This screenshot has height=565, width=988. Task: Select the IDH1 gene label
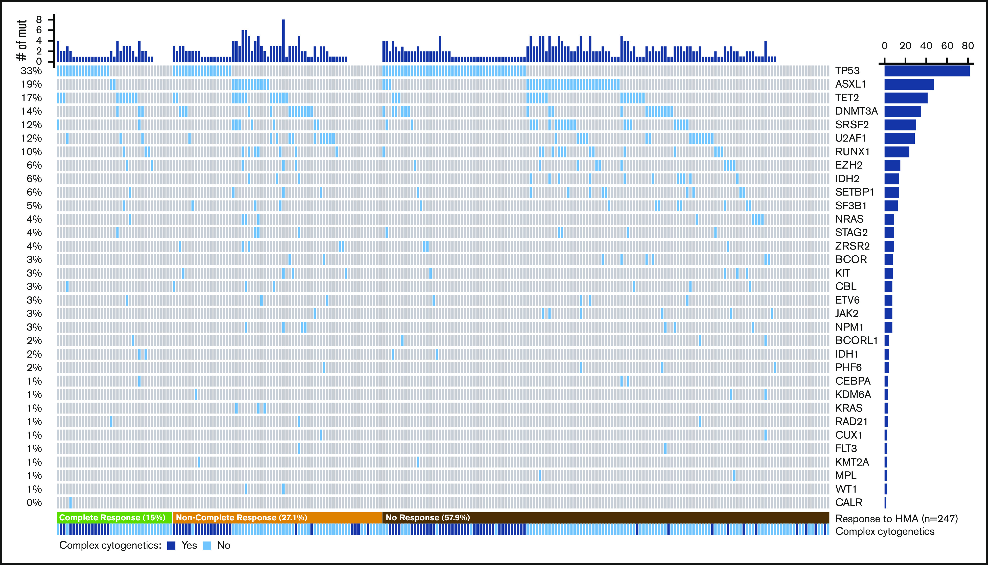point(847,354)
